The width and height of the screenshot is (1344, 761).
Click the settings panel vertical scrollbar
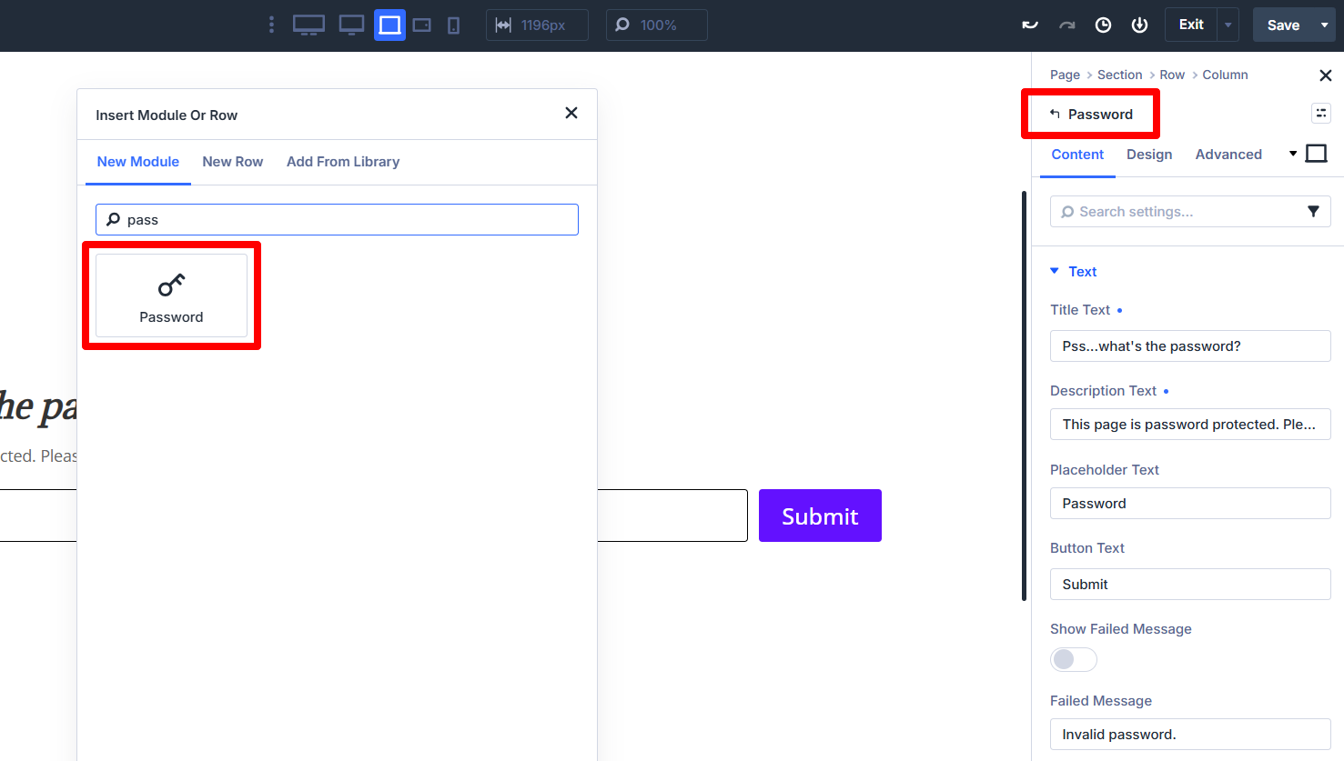pyautogui.click(x=1024, y=396)
